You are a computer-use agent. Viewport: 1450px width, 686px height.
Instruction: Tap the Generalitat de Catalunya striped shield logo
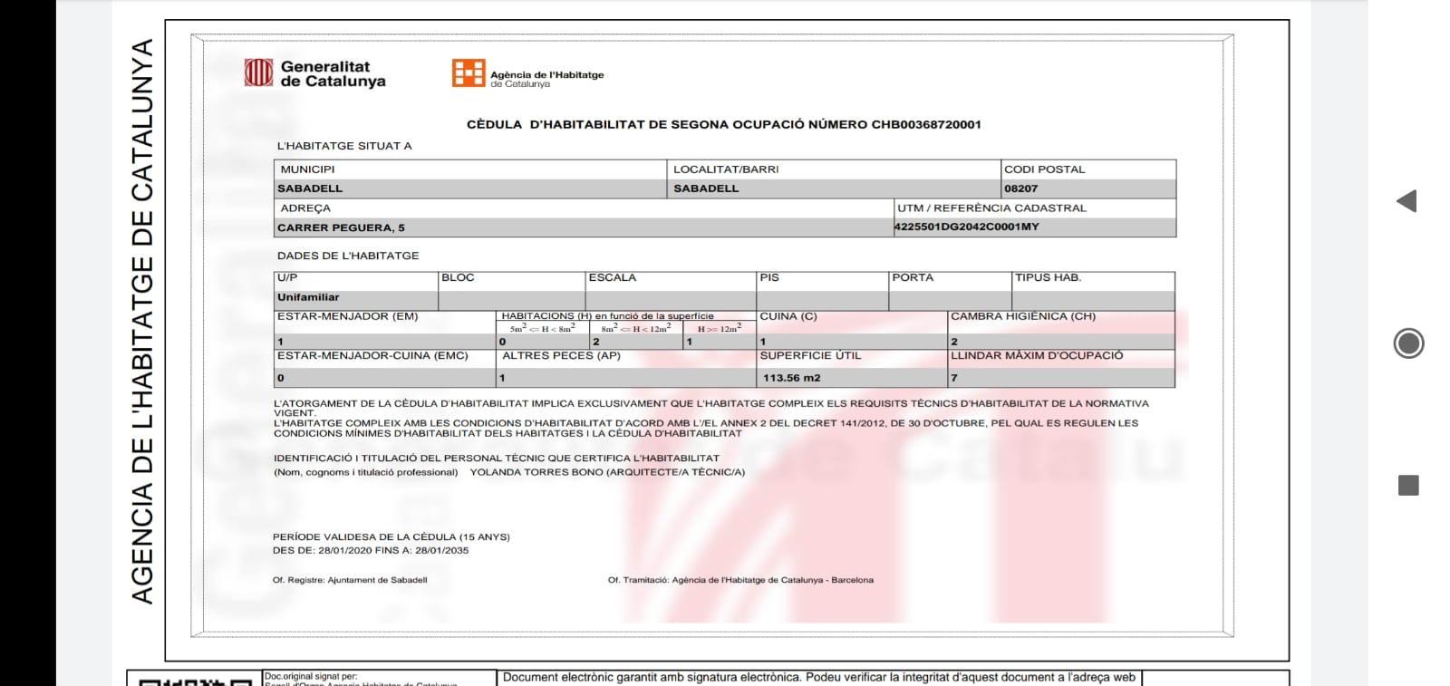[258, 73]
